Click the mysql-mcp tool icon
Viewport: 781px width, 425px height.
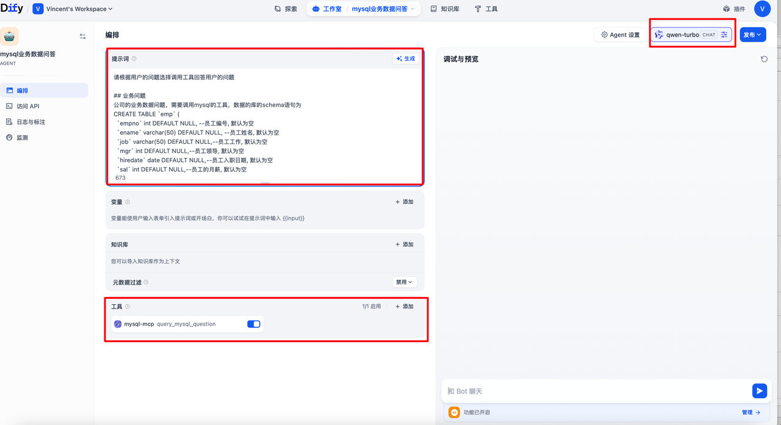click(118, 324)
